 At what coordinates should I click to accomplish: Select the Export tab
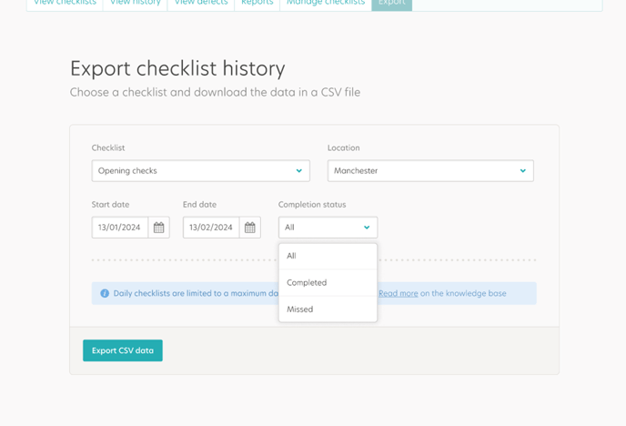[391, 4]
